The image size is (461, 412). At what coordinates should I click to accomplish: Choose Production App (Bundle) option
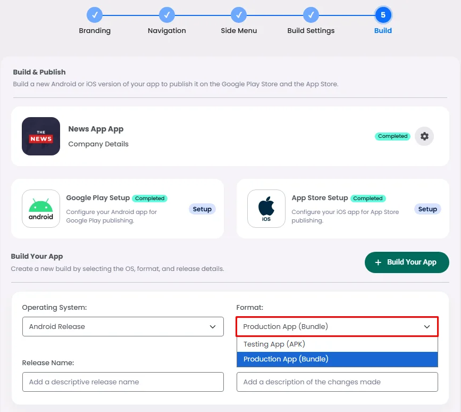tap(337, 359)
